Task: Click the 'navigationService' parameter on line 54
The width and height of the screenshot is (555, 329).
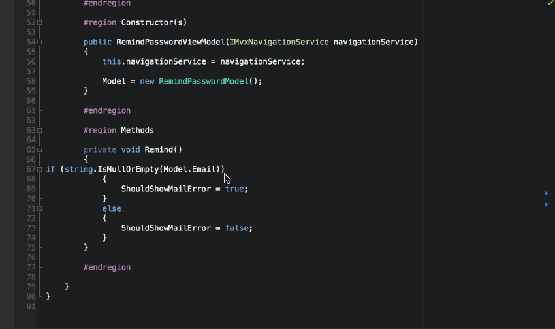Action: click(373, 42)
